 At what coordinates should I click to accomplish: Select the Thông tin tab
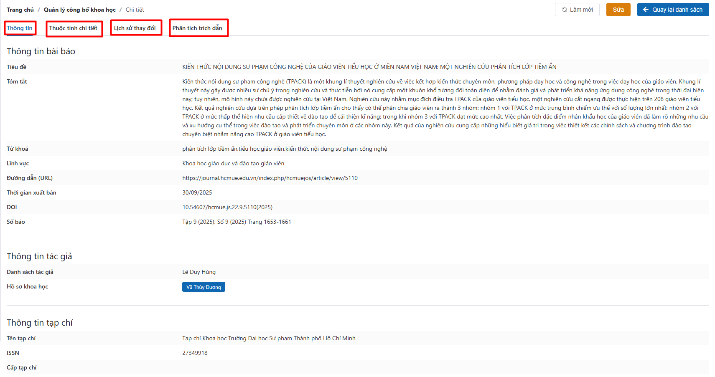click(20, 28)
